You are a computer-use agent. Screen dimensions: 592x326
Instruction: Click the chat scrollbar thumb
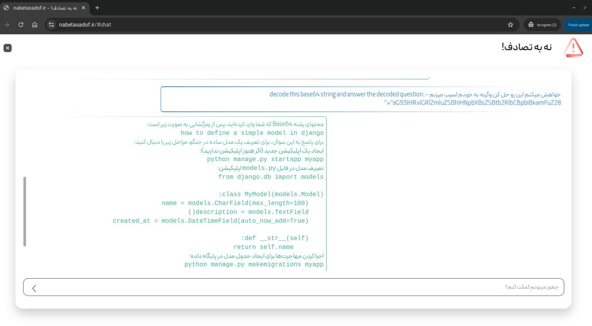pos(25,212)
